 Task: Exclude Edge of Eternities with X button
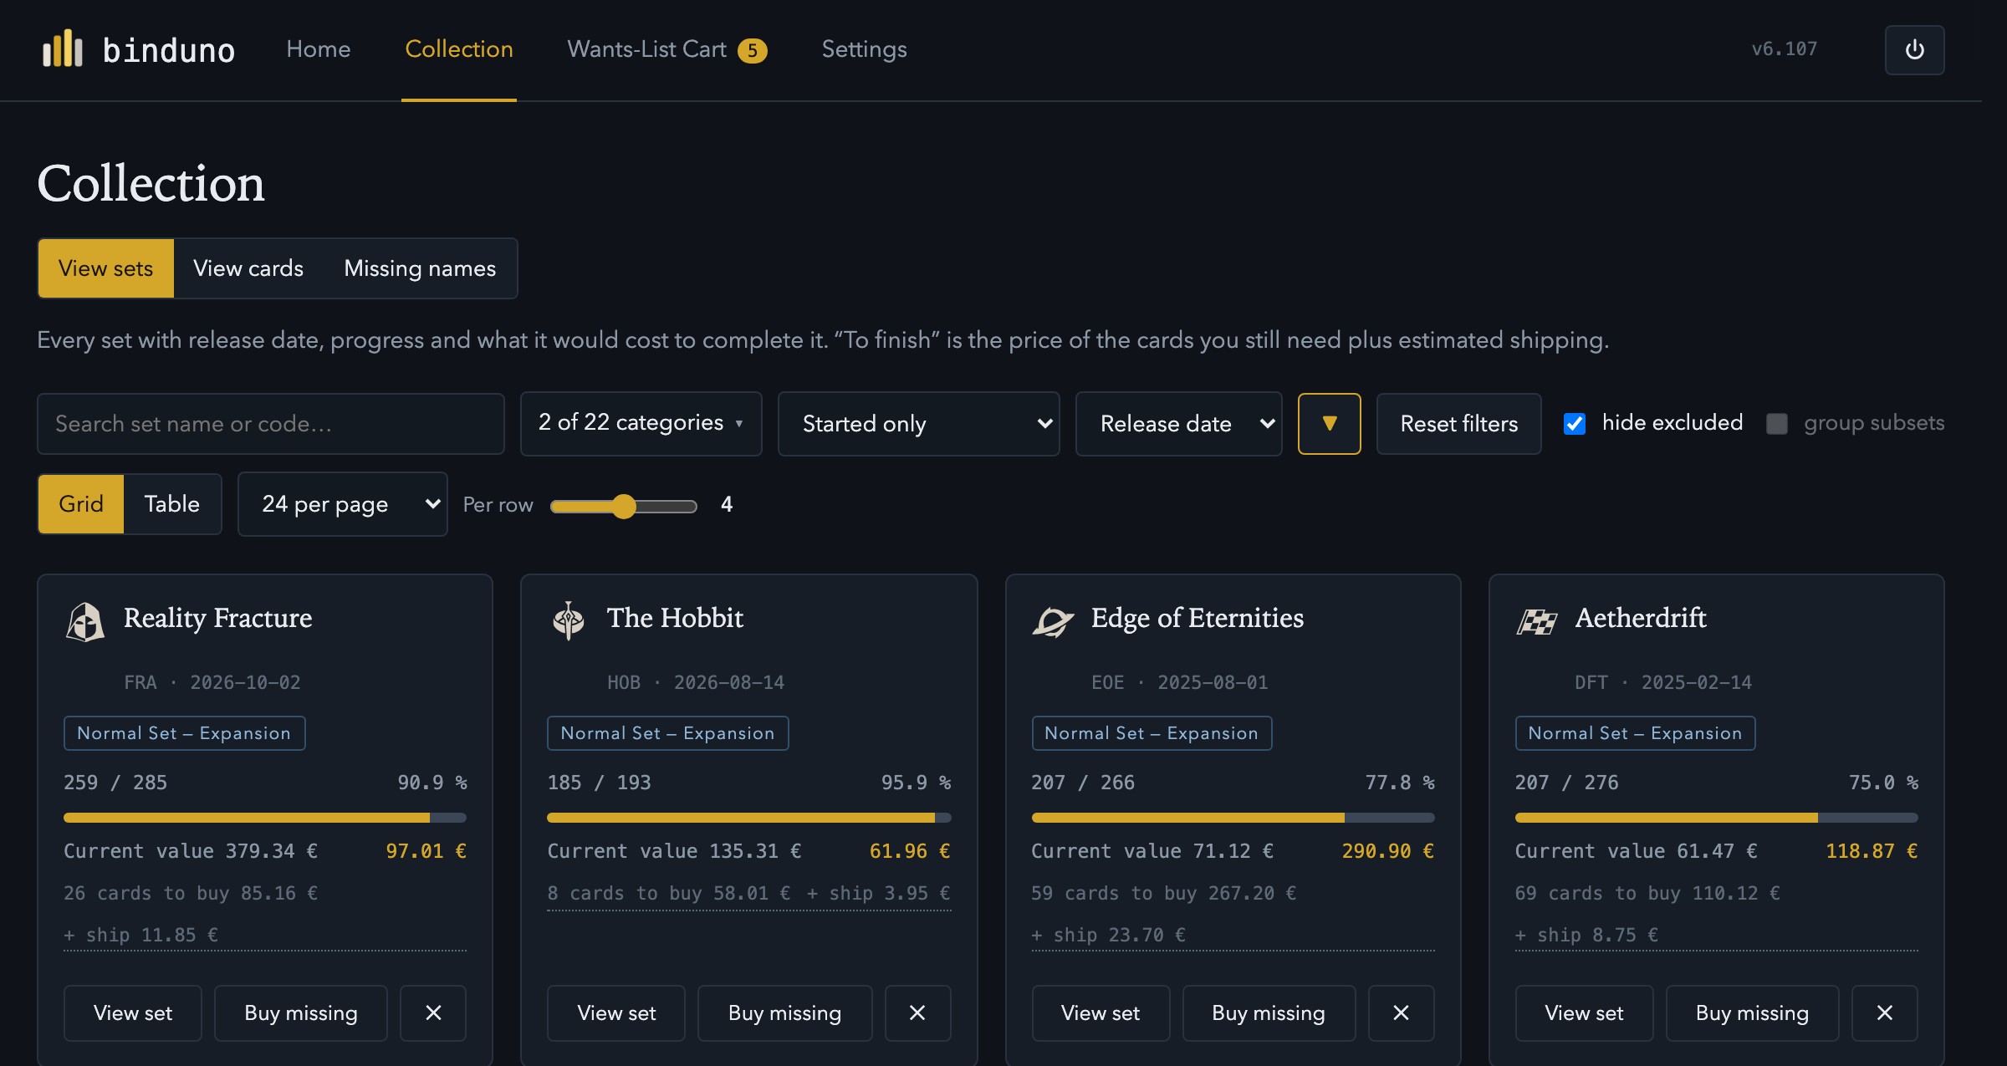[1401, 1012]
